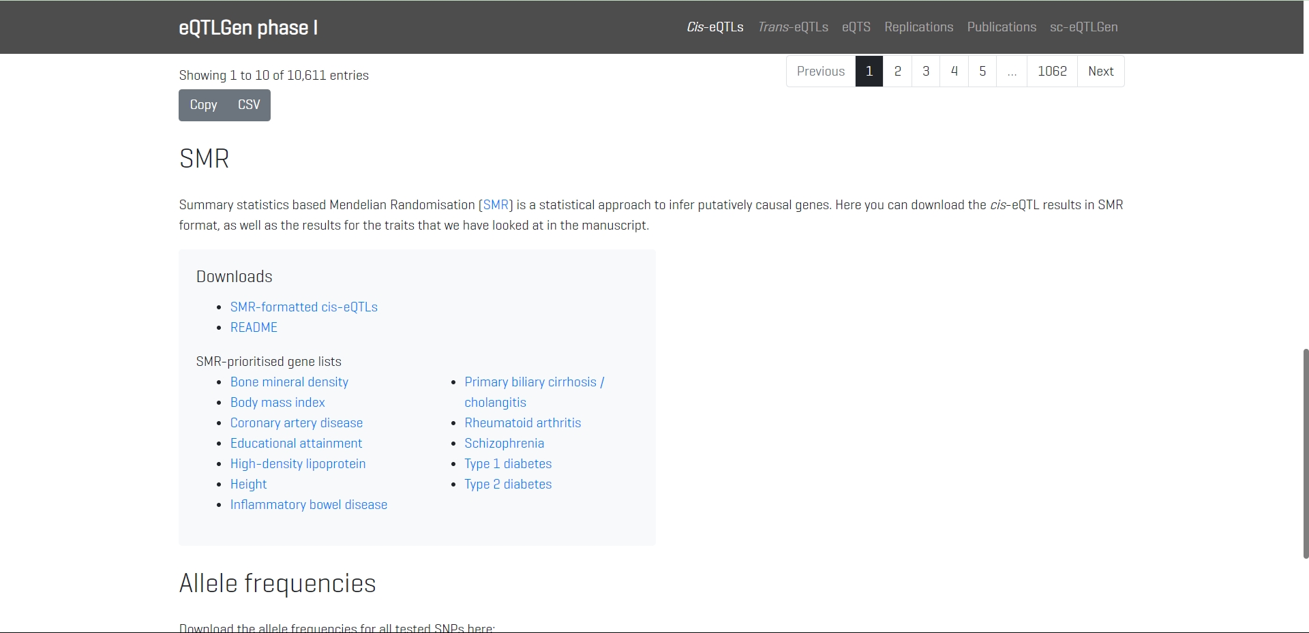The image size is (1309, 633).
Task: Open the Trans-eQTLs navigation tab
Action: click(793, 27)
